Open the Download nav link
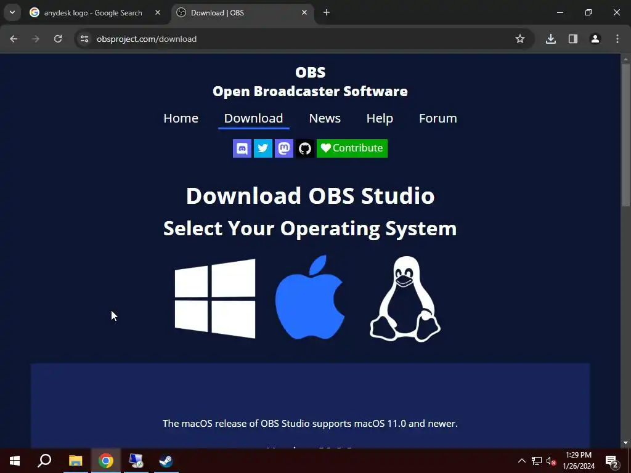631x473 pixels. click(x=253, y=118)
